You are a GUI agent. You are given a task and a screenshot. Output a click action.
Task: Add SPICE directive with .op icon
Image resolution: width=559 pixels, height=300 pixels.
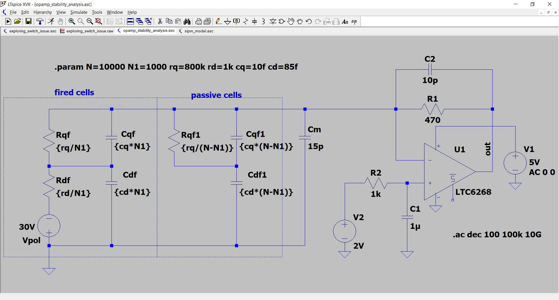click(x=354, y=21)
